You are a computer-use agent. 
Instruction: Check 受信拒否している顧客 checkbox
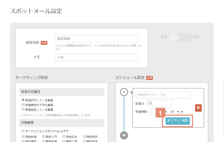[x=23, y=110]
